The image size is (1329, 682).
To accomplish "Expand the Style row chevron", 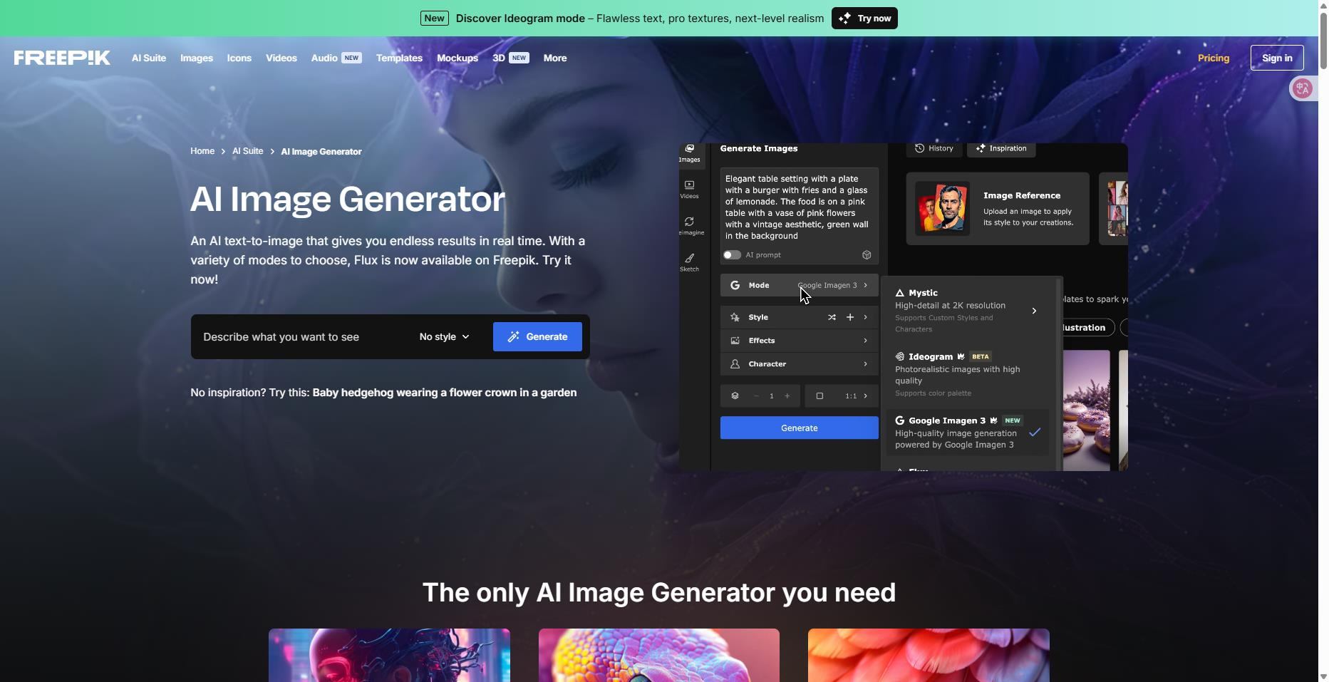I will [x=866, y=317].
